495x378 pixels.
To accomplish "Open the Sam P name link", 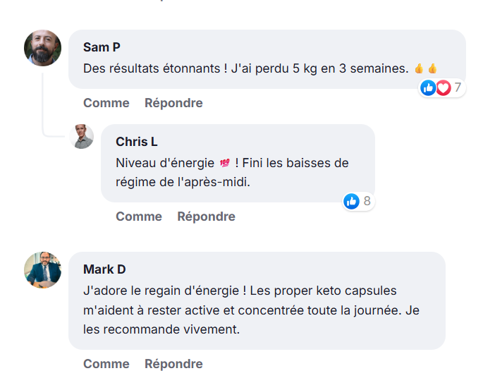I will tap(102, 47).
